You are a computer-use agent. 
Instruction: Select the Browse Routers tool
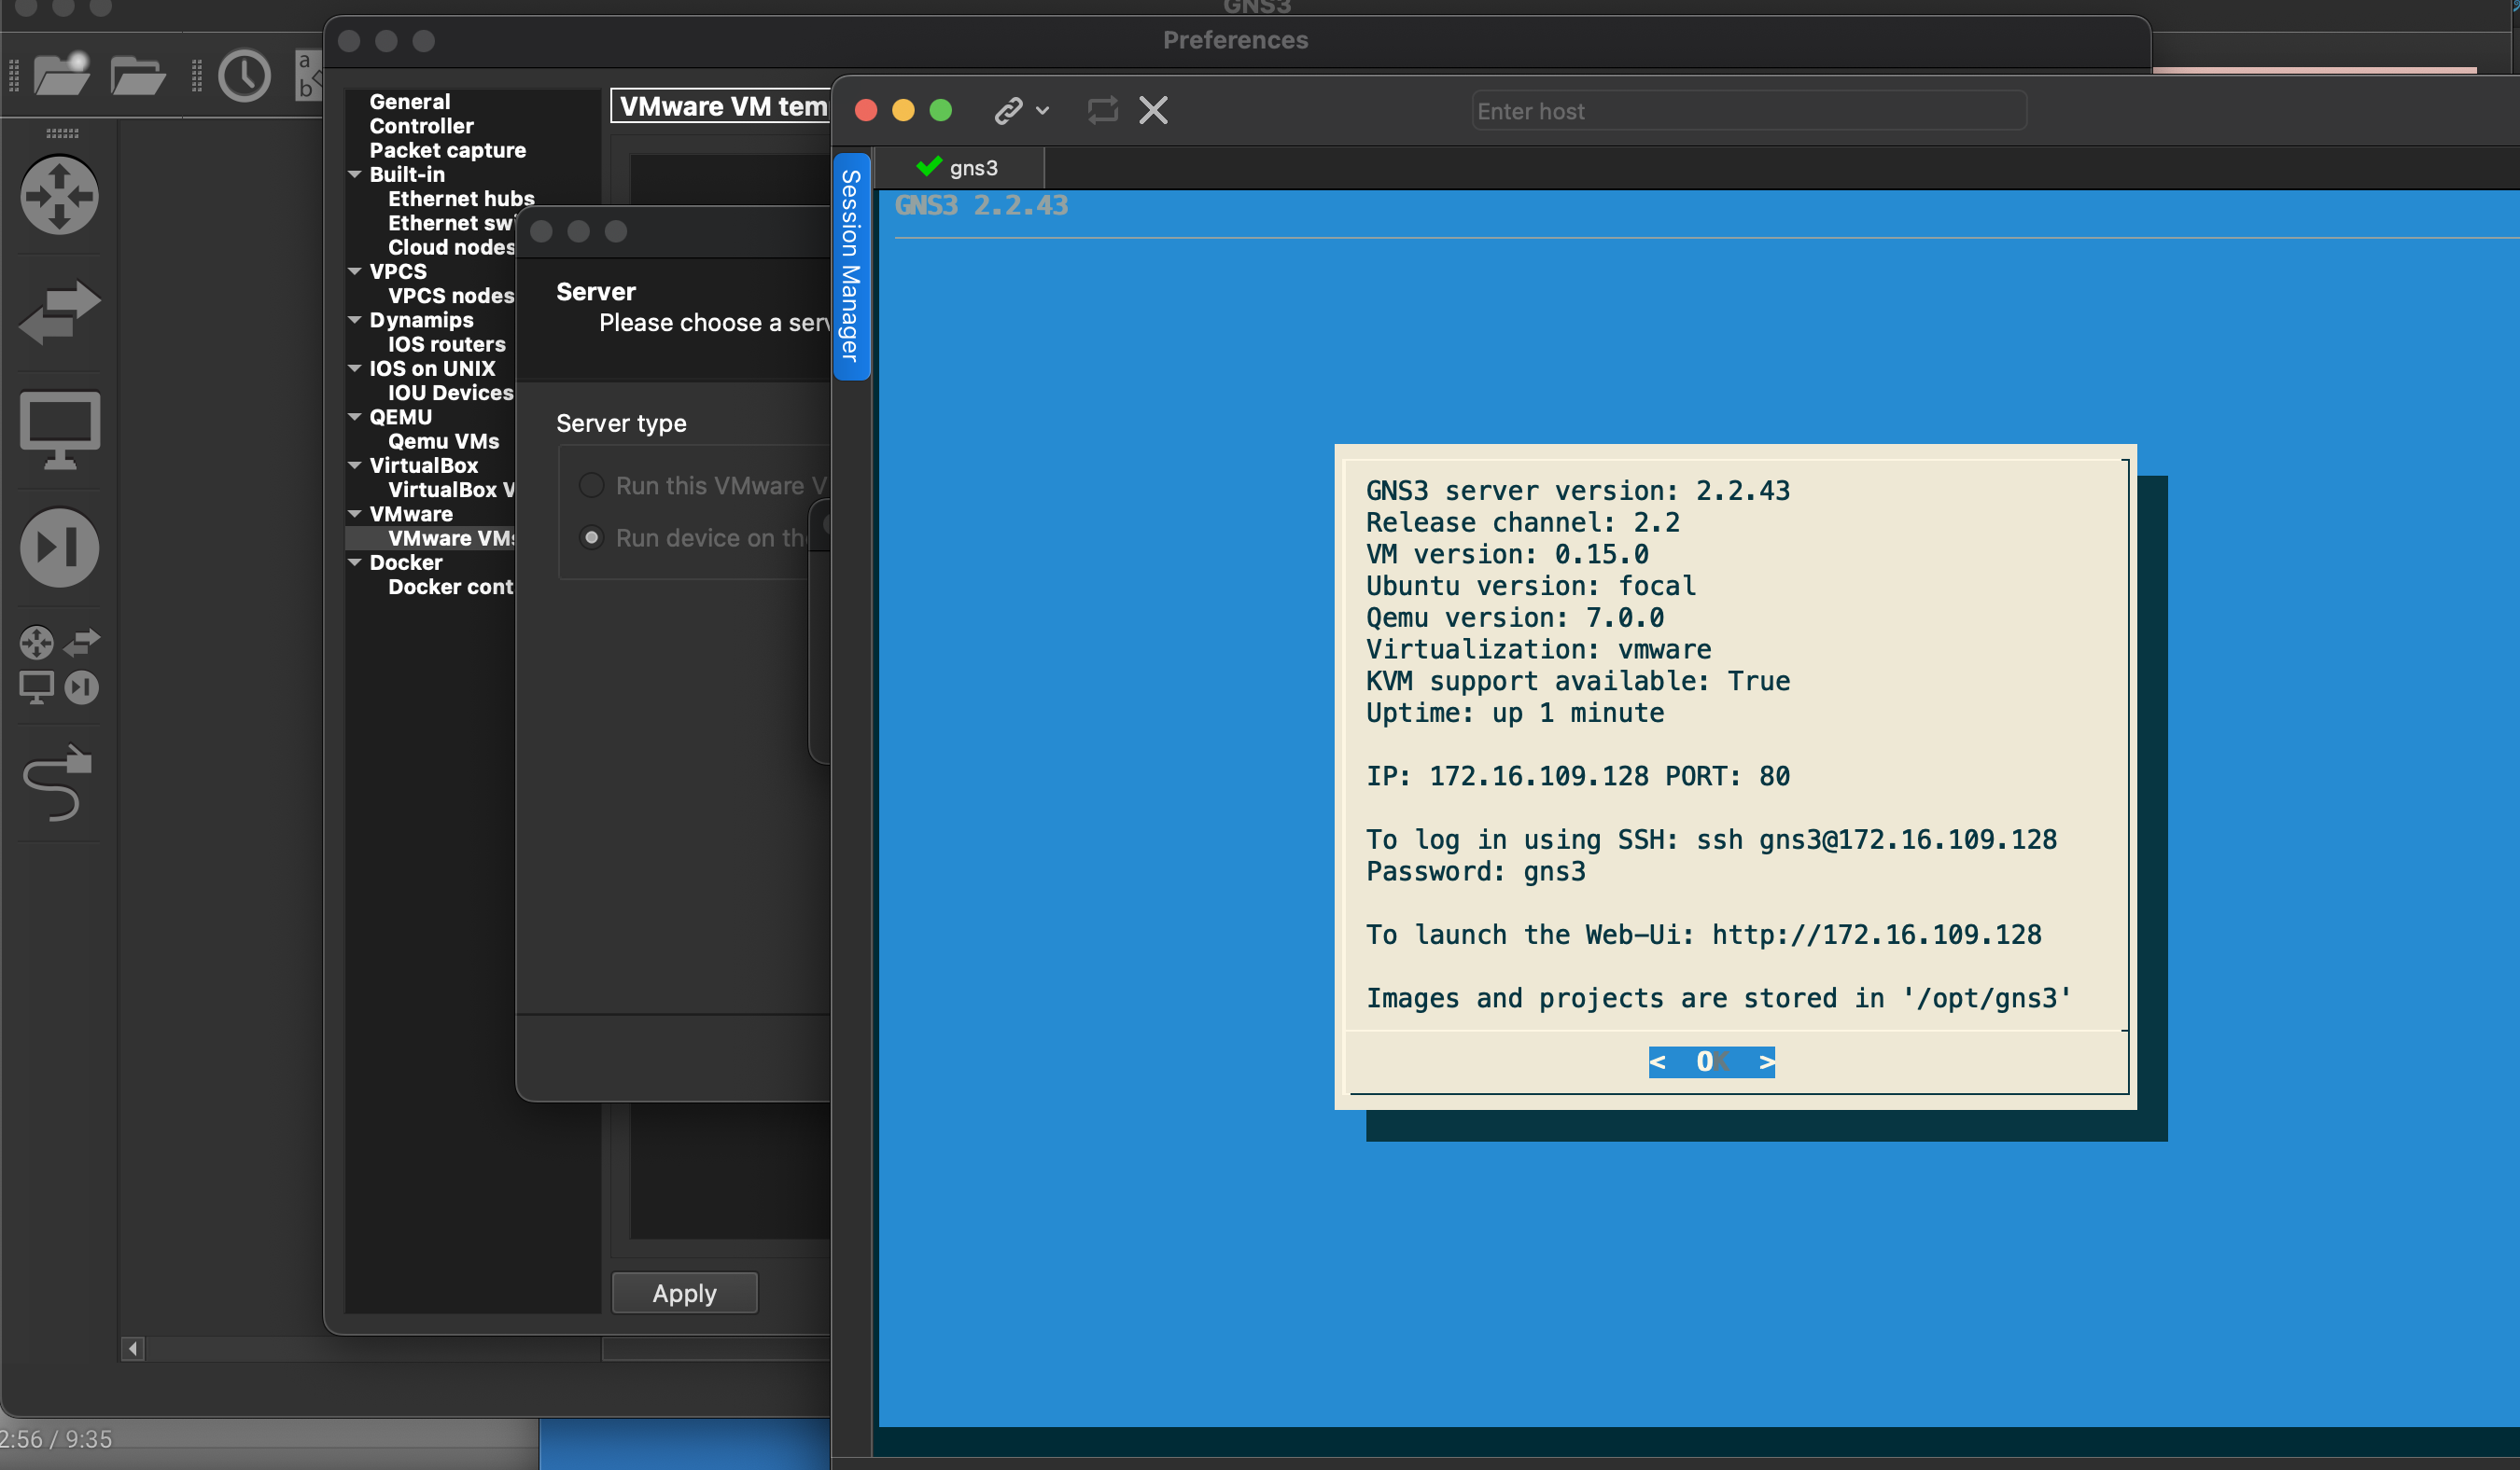point(59,197)
